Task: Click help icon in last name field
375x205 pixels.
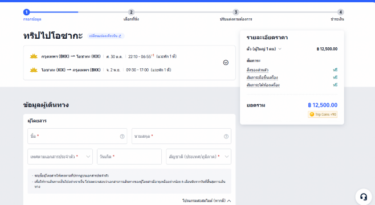Action: (x=226, y=137)
